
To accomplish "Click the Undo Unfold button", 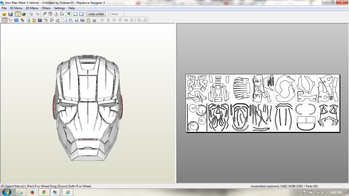I will pyautogui.click(x=96, y=14).
